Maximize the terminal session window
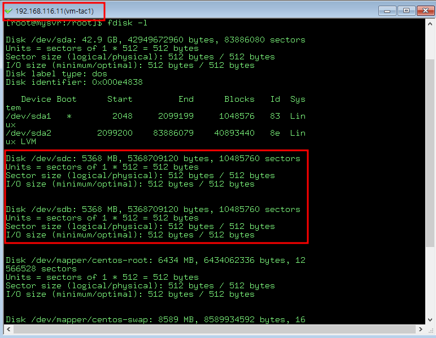The width and height of the screenshot is (436, 338). pyautogui.click(x=406, y=11)
